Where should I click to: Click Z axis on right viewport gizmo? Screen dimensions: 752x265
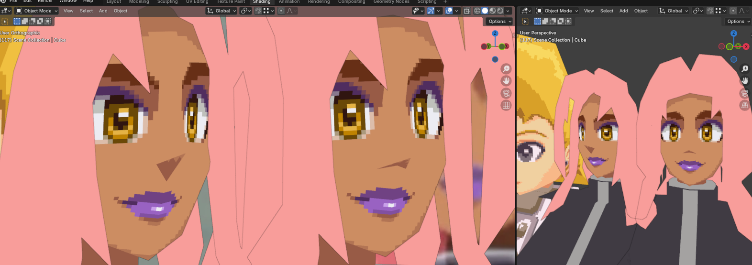click(x=734, y=33)
